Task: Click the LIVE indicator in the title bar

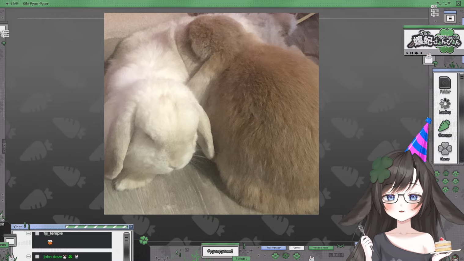Action: point(12,4)
